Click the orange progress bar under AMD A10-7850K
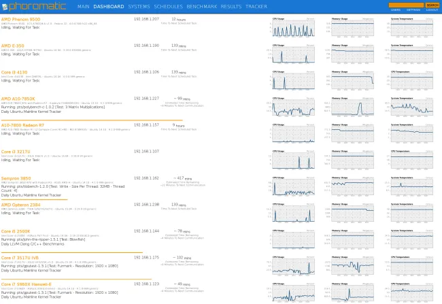 (92, 120)
